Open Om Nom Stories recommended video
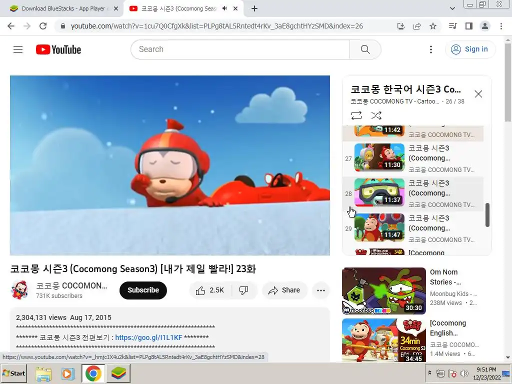512x384 pixels. coord(384,291)
